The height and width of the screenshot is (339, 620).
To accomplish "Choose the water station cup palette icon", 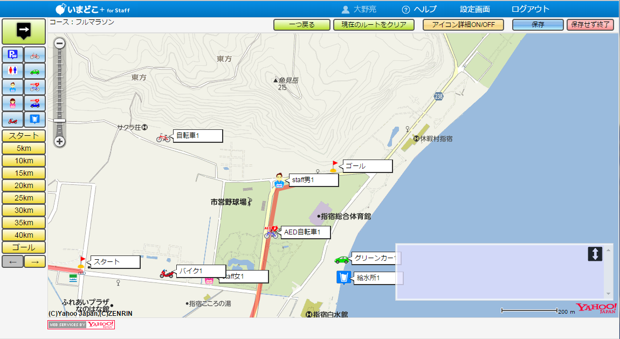I will coord(35,120).
